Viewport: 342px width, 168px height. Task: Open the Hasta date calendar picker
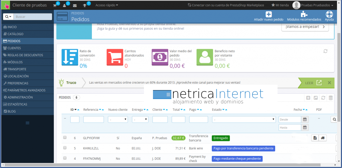point(305,128)
